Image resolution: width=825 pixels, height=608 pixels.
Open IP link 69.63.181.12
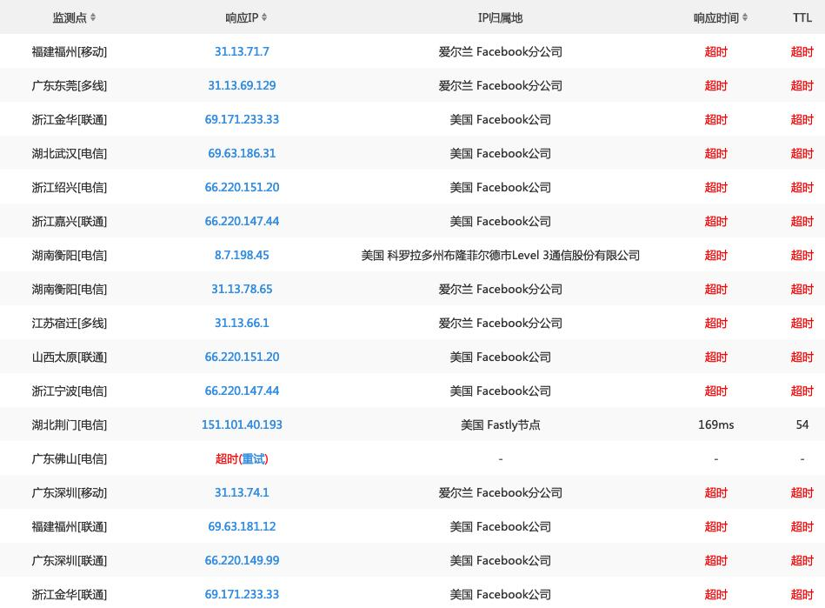(242, 526)
